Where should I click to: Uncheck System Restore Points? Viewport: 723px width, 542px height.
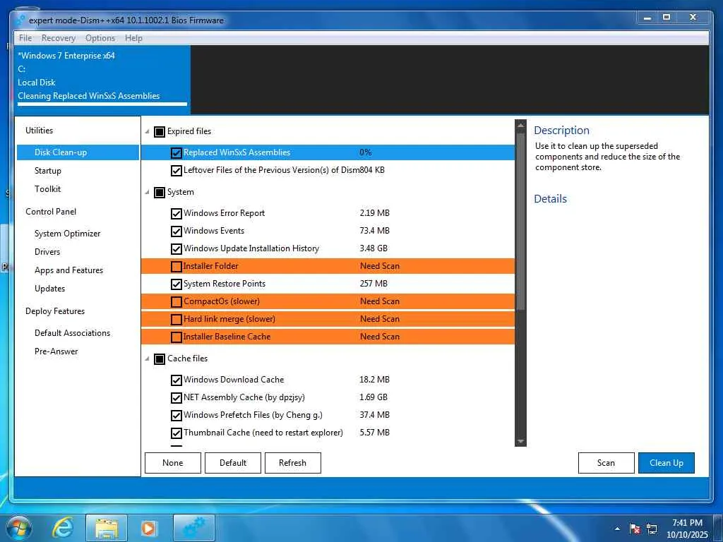point(176,284)
